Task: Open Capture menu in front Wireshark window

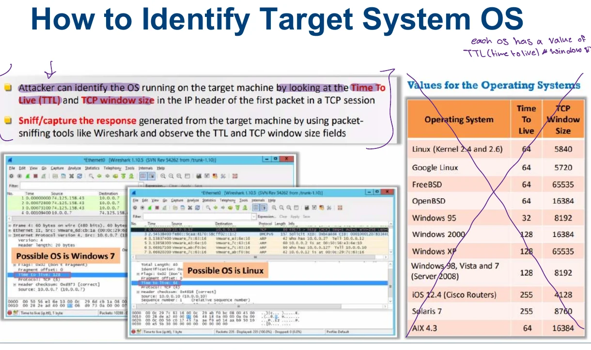Action: pyautogui.click(x=177, y=200)
